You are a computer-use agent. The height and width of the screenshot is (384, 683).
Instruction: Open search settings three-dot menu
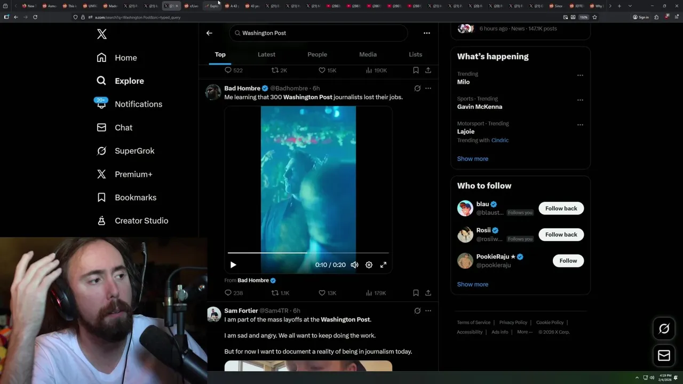click(x=427, y=33)
